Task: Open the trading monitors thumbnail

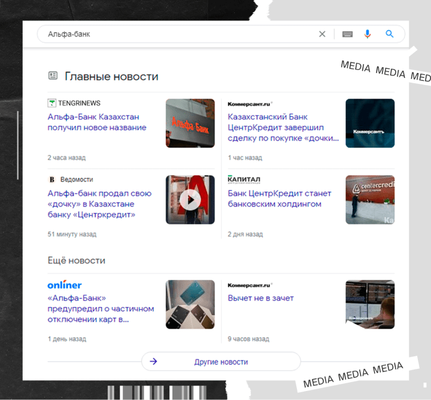Action: pos(370,304)
